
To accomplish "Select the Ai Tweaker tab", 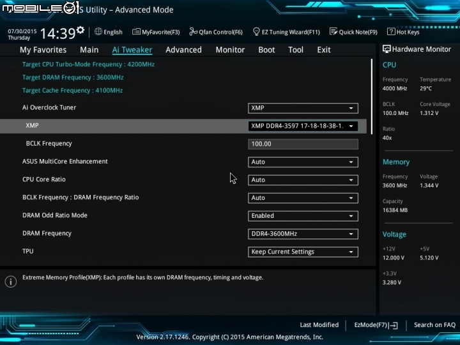I will [x=132, y=50].
